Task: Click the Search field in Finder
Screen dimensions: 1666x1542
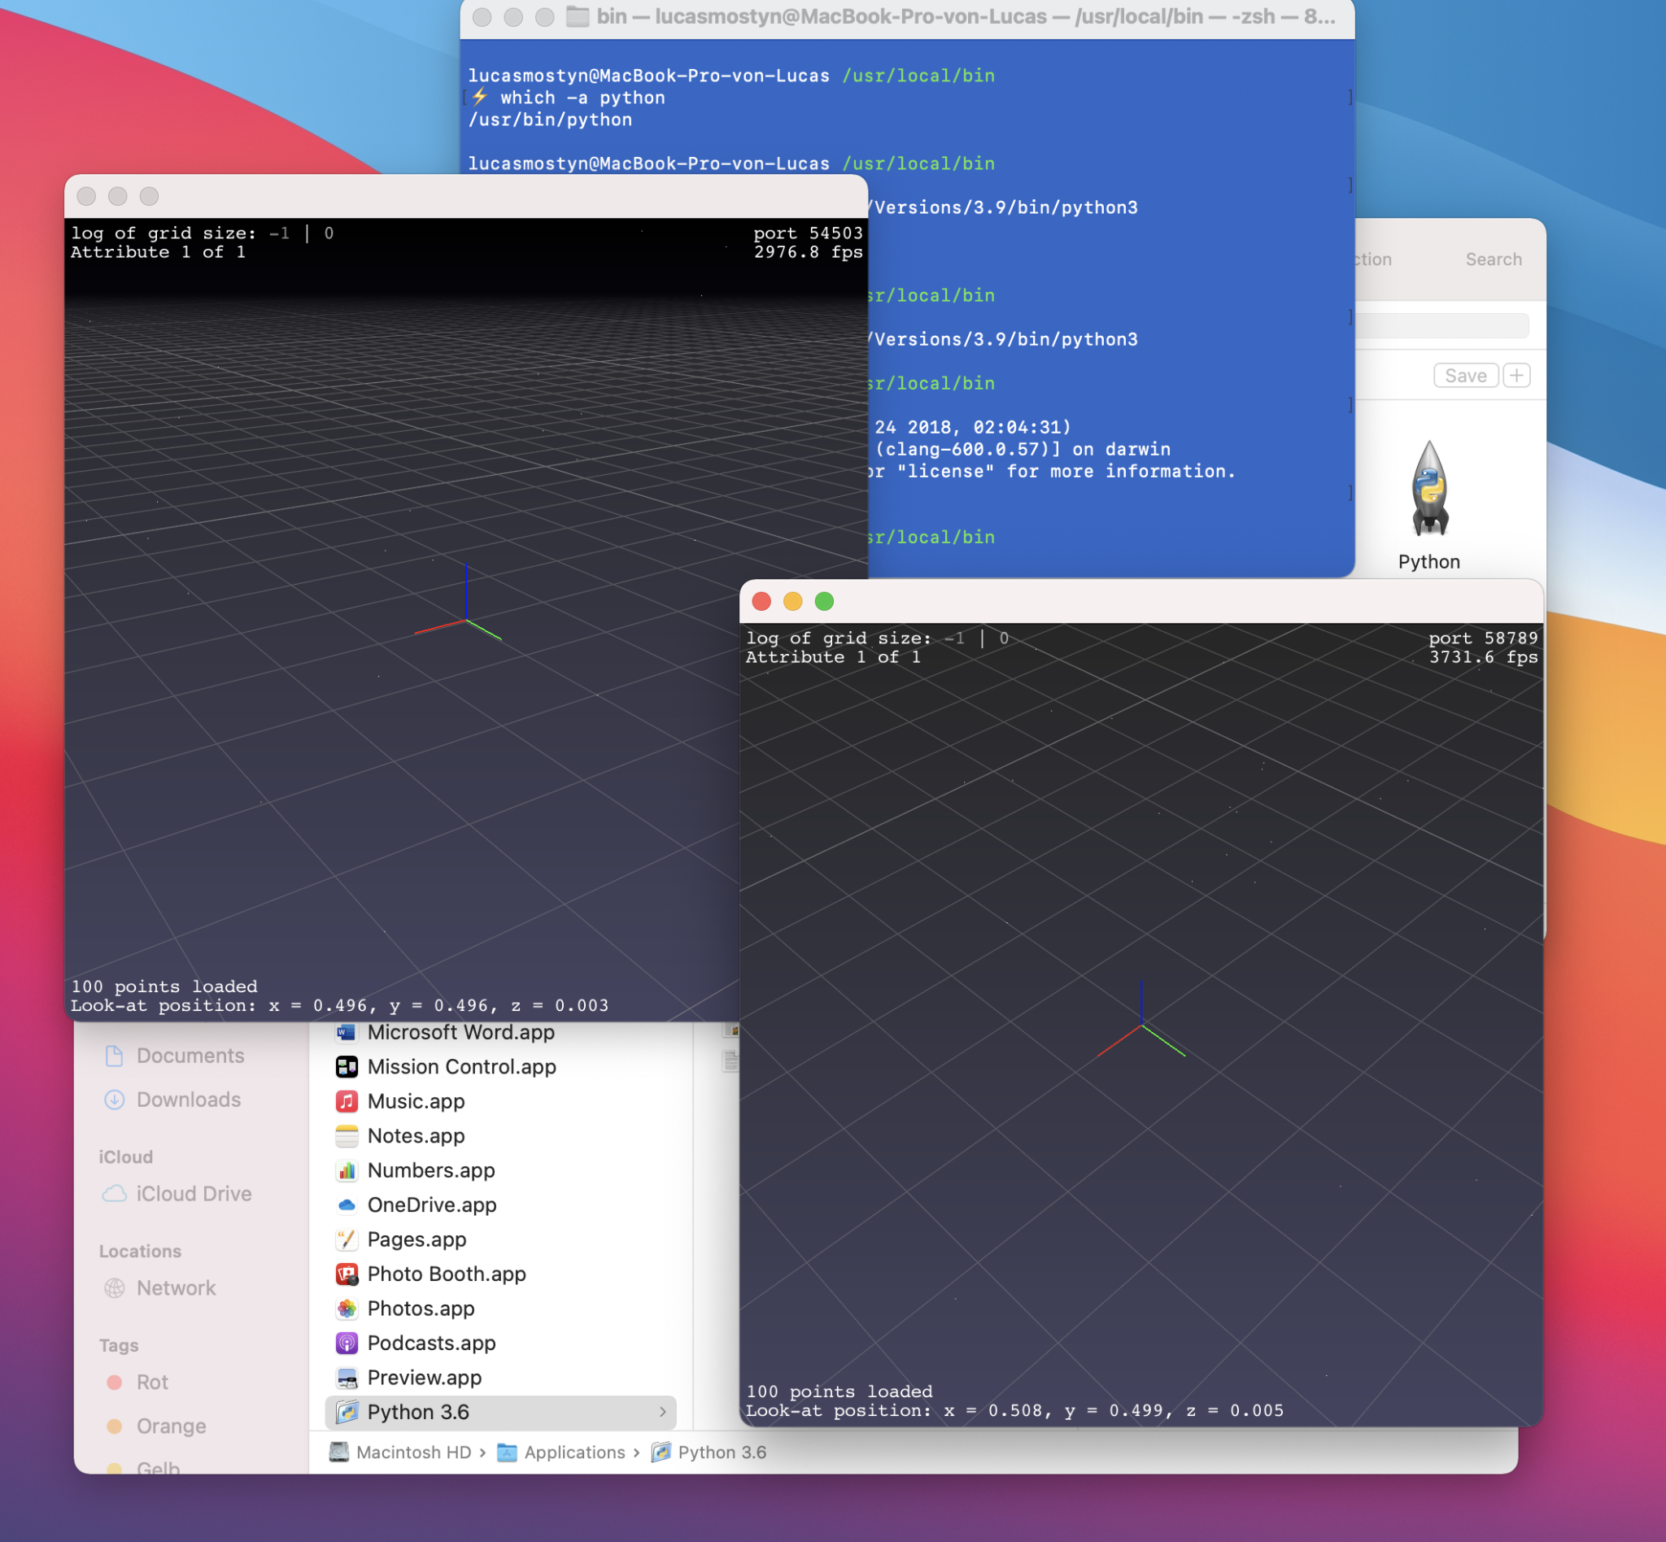Action: pos(1494,259)
